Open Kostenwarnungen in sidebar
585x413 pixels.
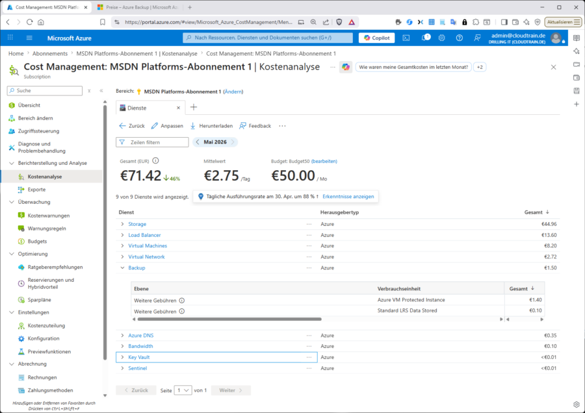(x=49, y=216)
